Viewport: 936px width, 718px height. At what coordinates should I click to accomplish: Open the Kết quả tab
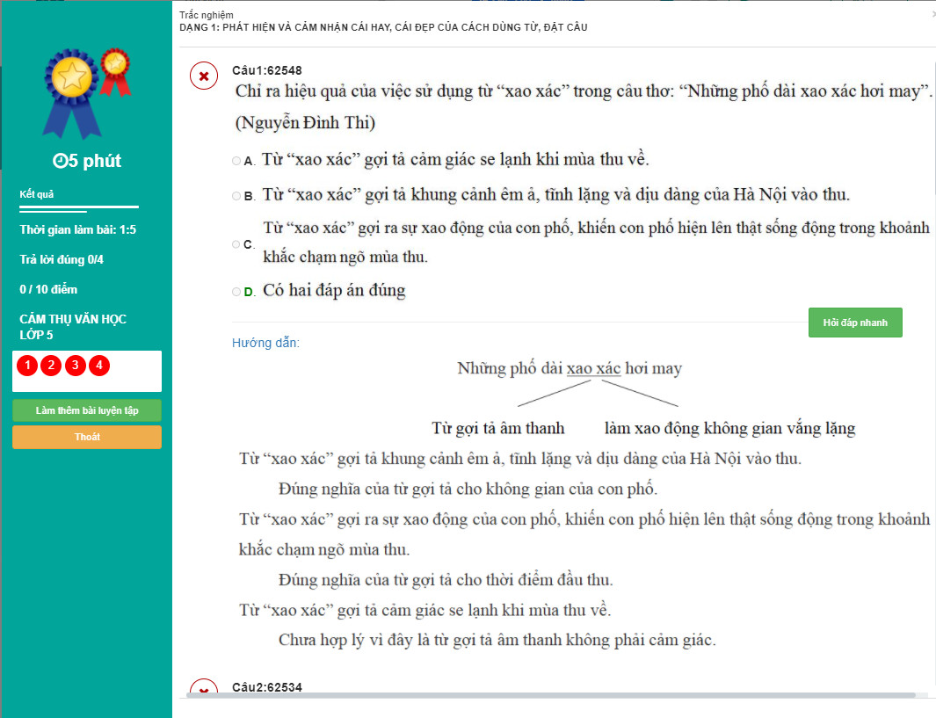click(x=36, y=194)
